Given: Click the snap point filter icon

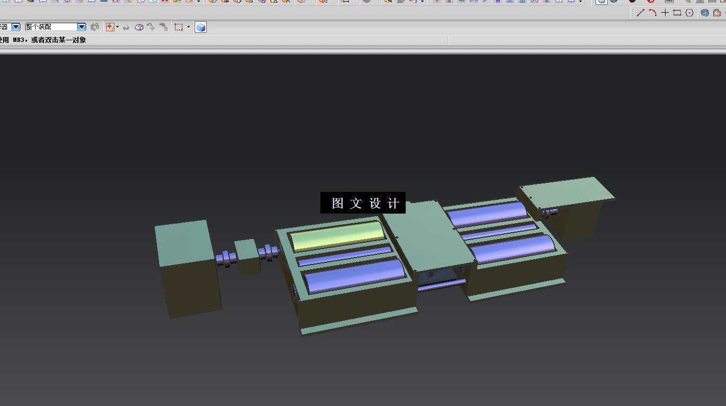Looking at the screenshot, I should tap(110, 27).
